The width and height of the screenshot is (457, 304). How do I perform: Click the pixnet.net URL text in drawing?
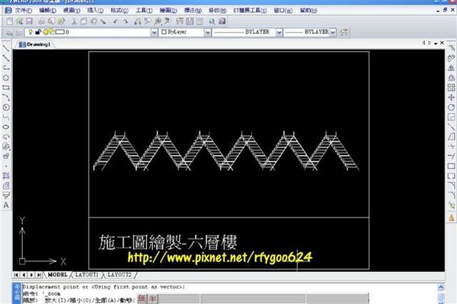(x=220, y=258)
